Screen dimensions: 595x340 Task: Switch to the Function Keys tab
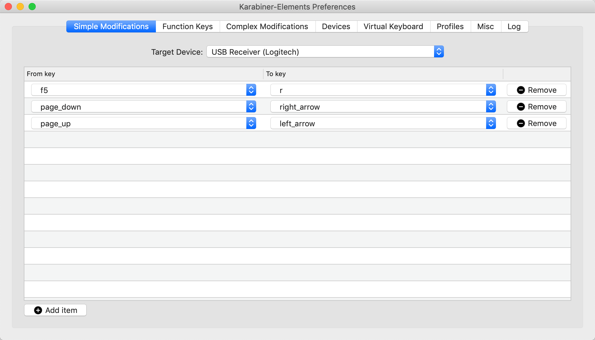click(187, 26)
